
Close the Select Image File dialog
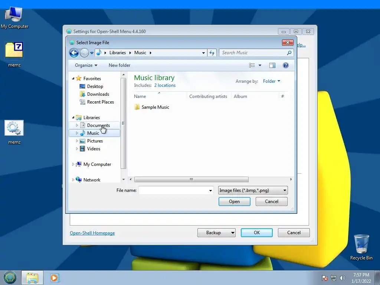click(x=288, y=42)
